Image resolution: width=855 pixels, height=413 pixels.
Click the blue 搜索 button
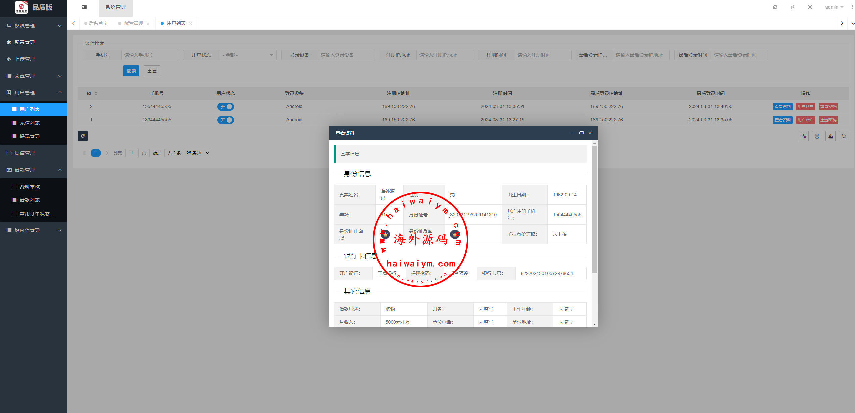point(131,71)
